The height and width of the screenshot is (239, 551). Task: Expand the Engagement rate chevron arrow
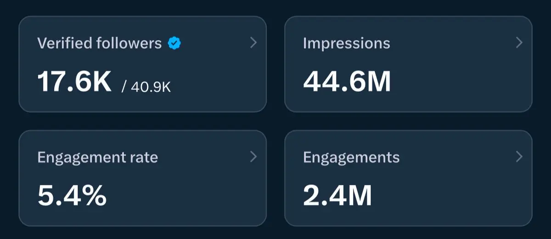(x=253, y=157)
